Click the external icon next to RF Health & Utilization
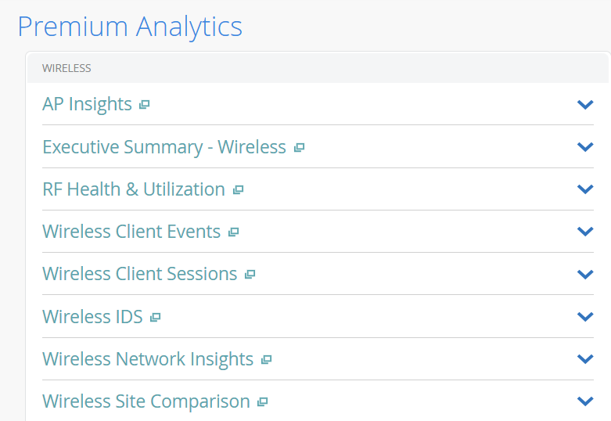Screen dimensions: 611x421 pyautogui.click(x=238, y=189)
